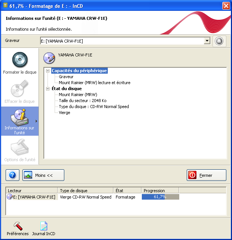Select Mount Rainier lecture et écriture entry

(95, 83)
